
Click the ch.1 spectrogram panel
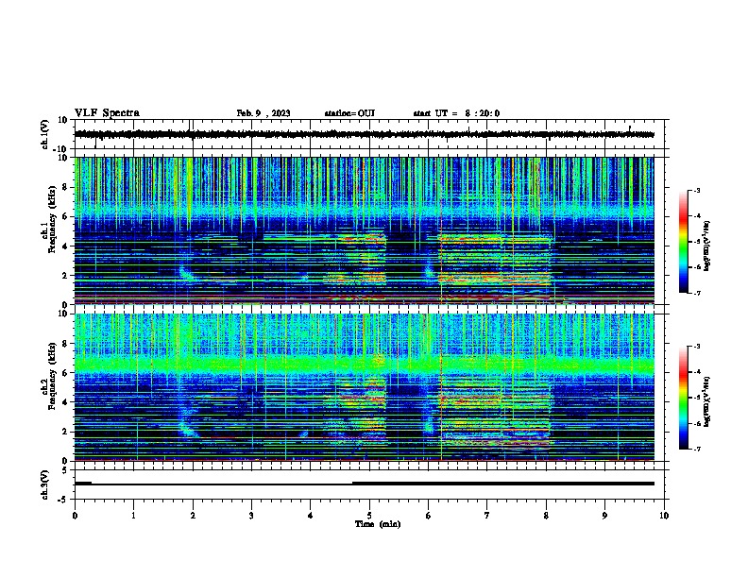tap(364, 230)
